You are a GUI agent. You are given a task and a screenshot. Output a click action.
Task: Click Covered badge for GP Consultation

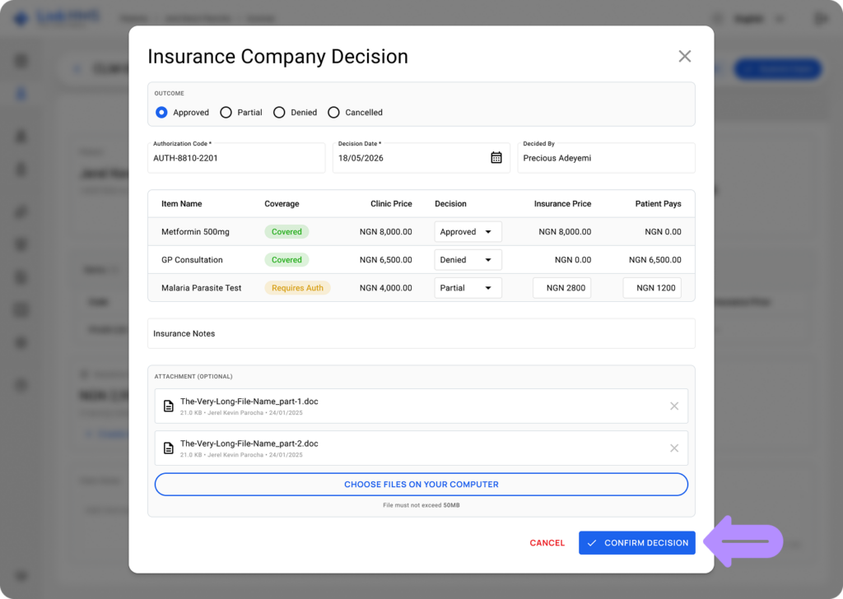click(x=286, y=259)
